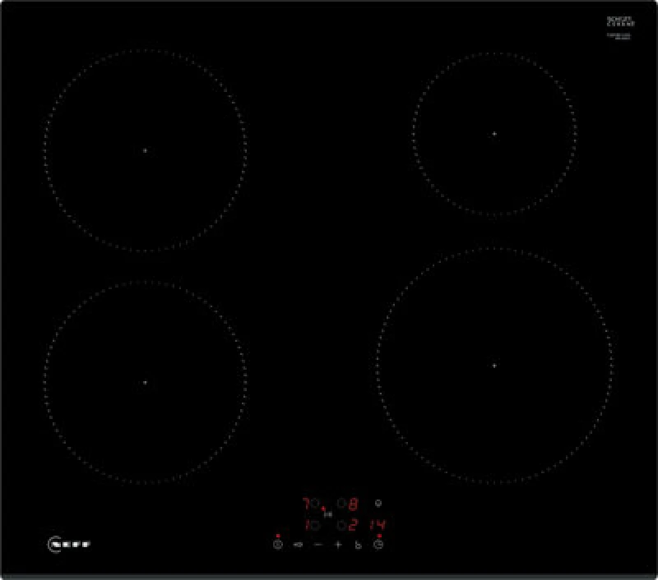Tap the minus key to lower power

click(x=317, y=545)
